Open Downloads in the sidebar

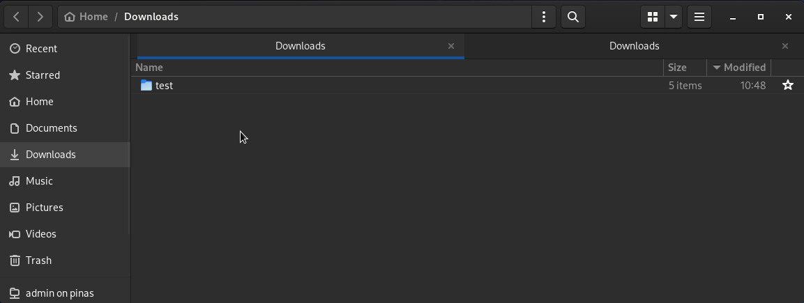click(x=65, y=155)
